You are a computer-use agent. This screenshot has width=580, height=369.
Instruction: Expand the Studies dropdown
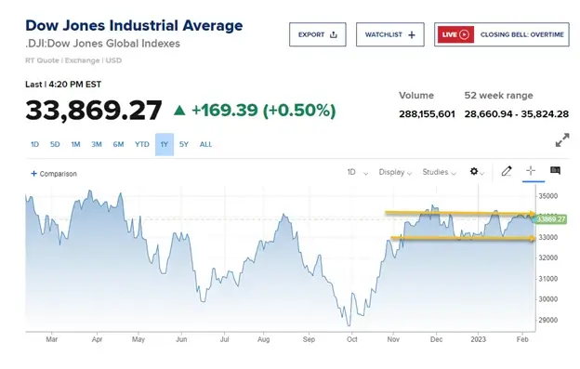439,172
